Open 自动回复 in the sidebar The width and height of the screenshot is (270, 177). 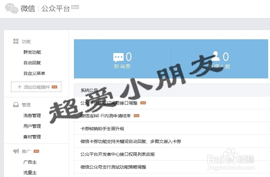[32, 63]
